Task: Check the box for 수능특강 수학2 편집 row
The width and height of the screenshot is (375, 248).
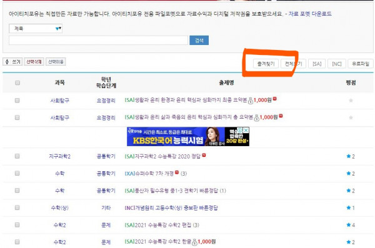Action: (x=17, y=225)
